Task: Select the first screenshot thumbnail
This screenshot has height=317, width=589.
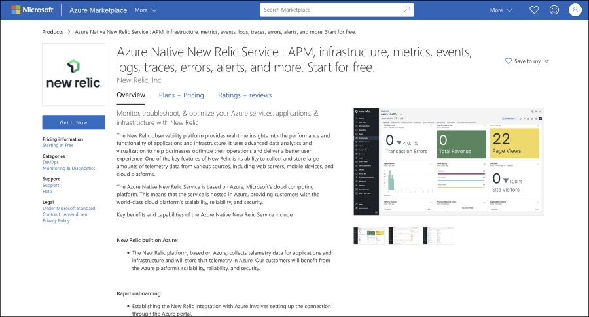Action: click(x=369, y=236)
